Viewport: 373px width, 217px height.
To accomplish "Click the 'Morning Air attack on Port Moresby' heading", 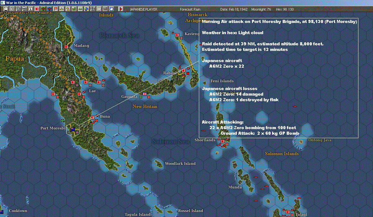I will click(x=280, y=22).
